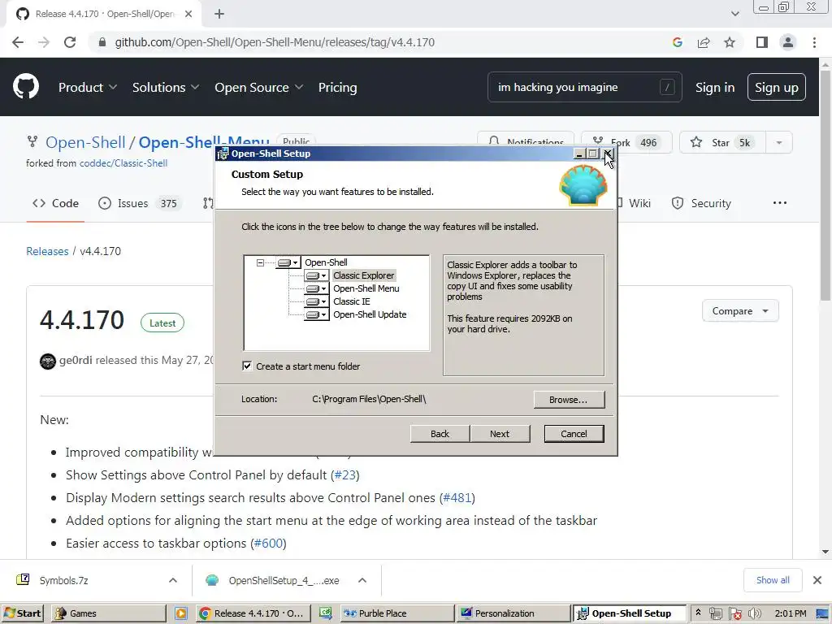Click the share page icon in the address bar
Image resolution: width=832 pixels, height=624 pixels.
pyautogui.click(x=704, y=42)
